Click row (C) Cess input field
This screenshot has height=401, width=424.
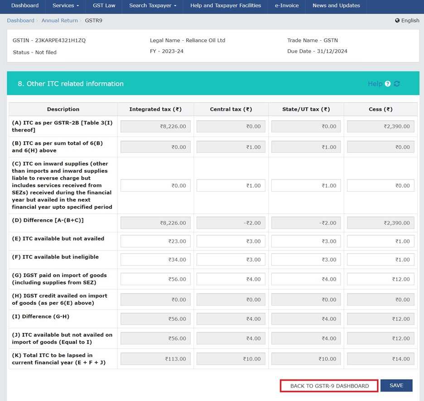tap(381, 186)
